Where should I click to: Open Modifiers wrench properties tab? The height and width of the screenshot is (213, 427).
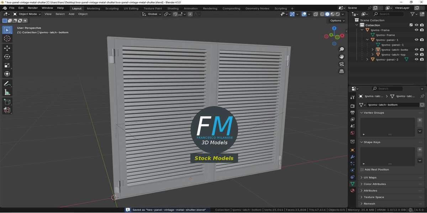tap(352, 157)
